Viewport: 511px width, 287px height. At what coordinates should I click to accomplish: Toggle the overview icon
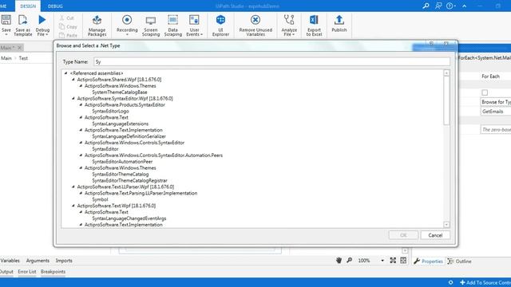pos(403,261)
